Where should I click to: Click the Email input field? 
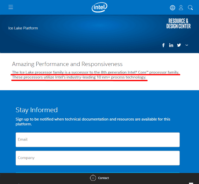pyautogui.click(x=98, y=140)
